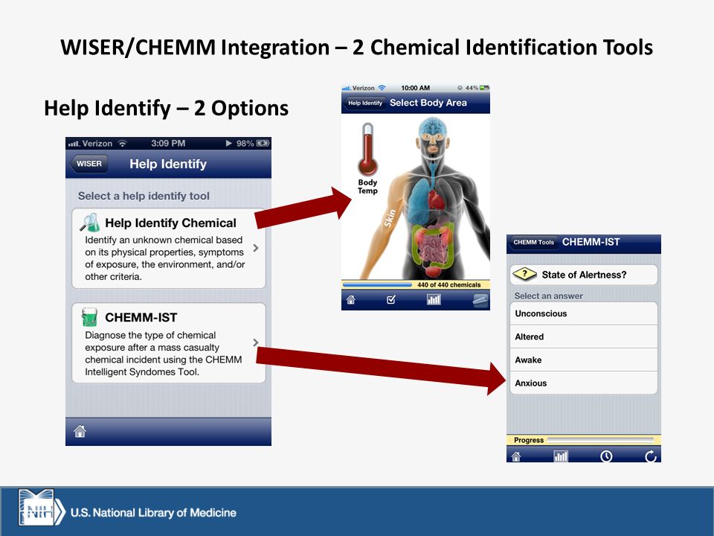Choose the Awake answer
Image resolution: width=714 pixels, height=536 pixels.
click(x=584, y=360)
